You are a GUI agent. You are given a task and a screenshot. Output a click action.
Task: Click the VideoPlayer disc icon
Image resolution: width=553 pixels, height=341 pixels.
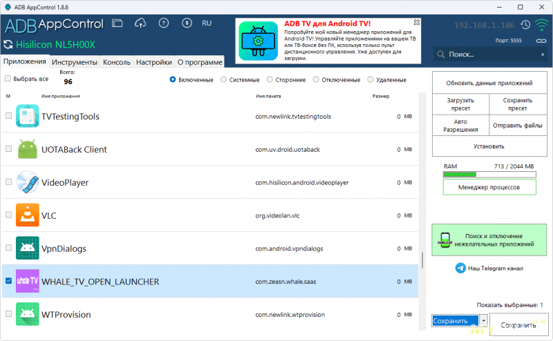pyautogui.click(x=28, y=182)
